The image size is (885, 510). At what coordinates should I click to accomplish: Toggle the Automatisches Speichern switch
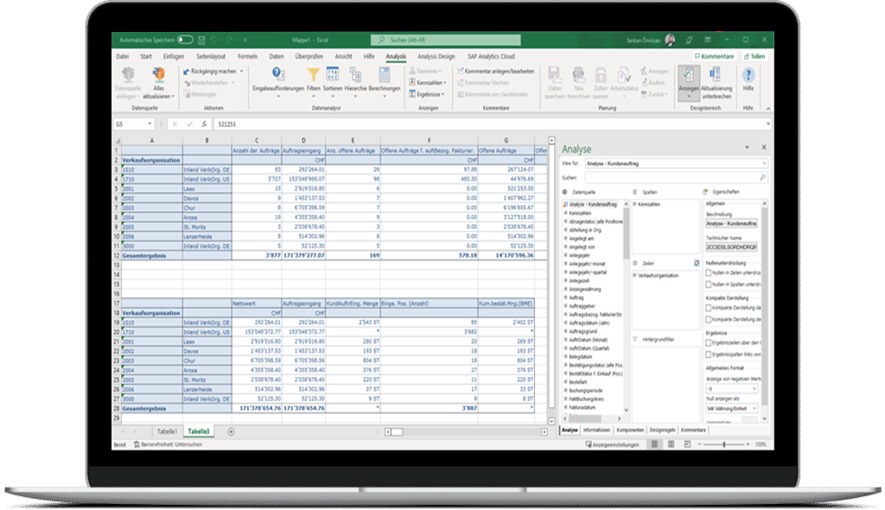click(x=185, y=40)
